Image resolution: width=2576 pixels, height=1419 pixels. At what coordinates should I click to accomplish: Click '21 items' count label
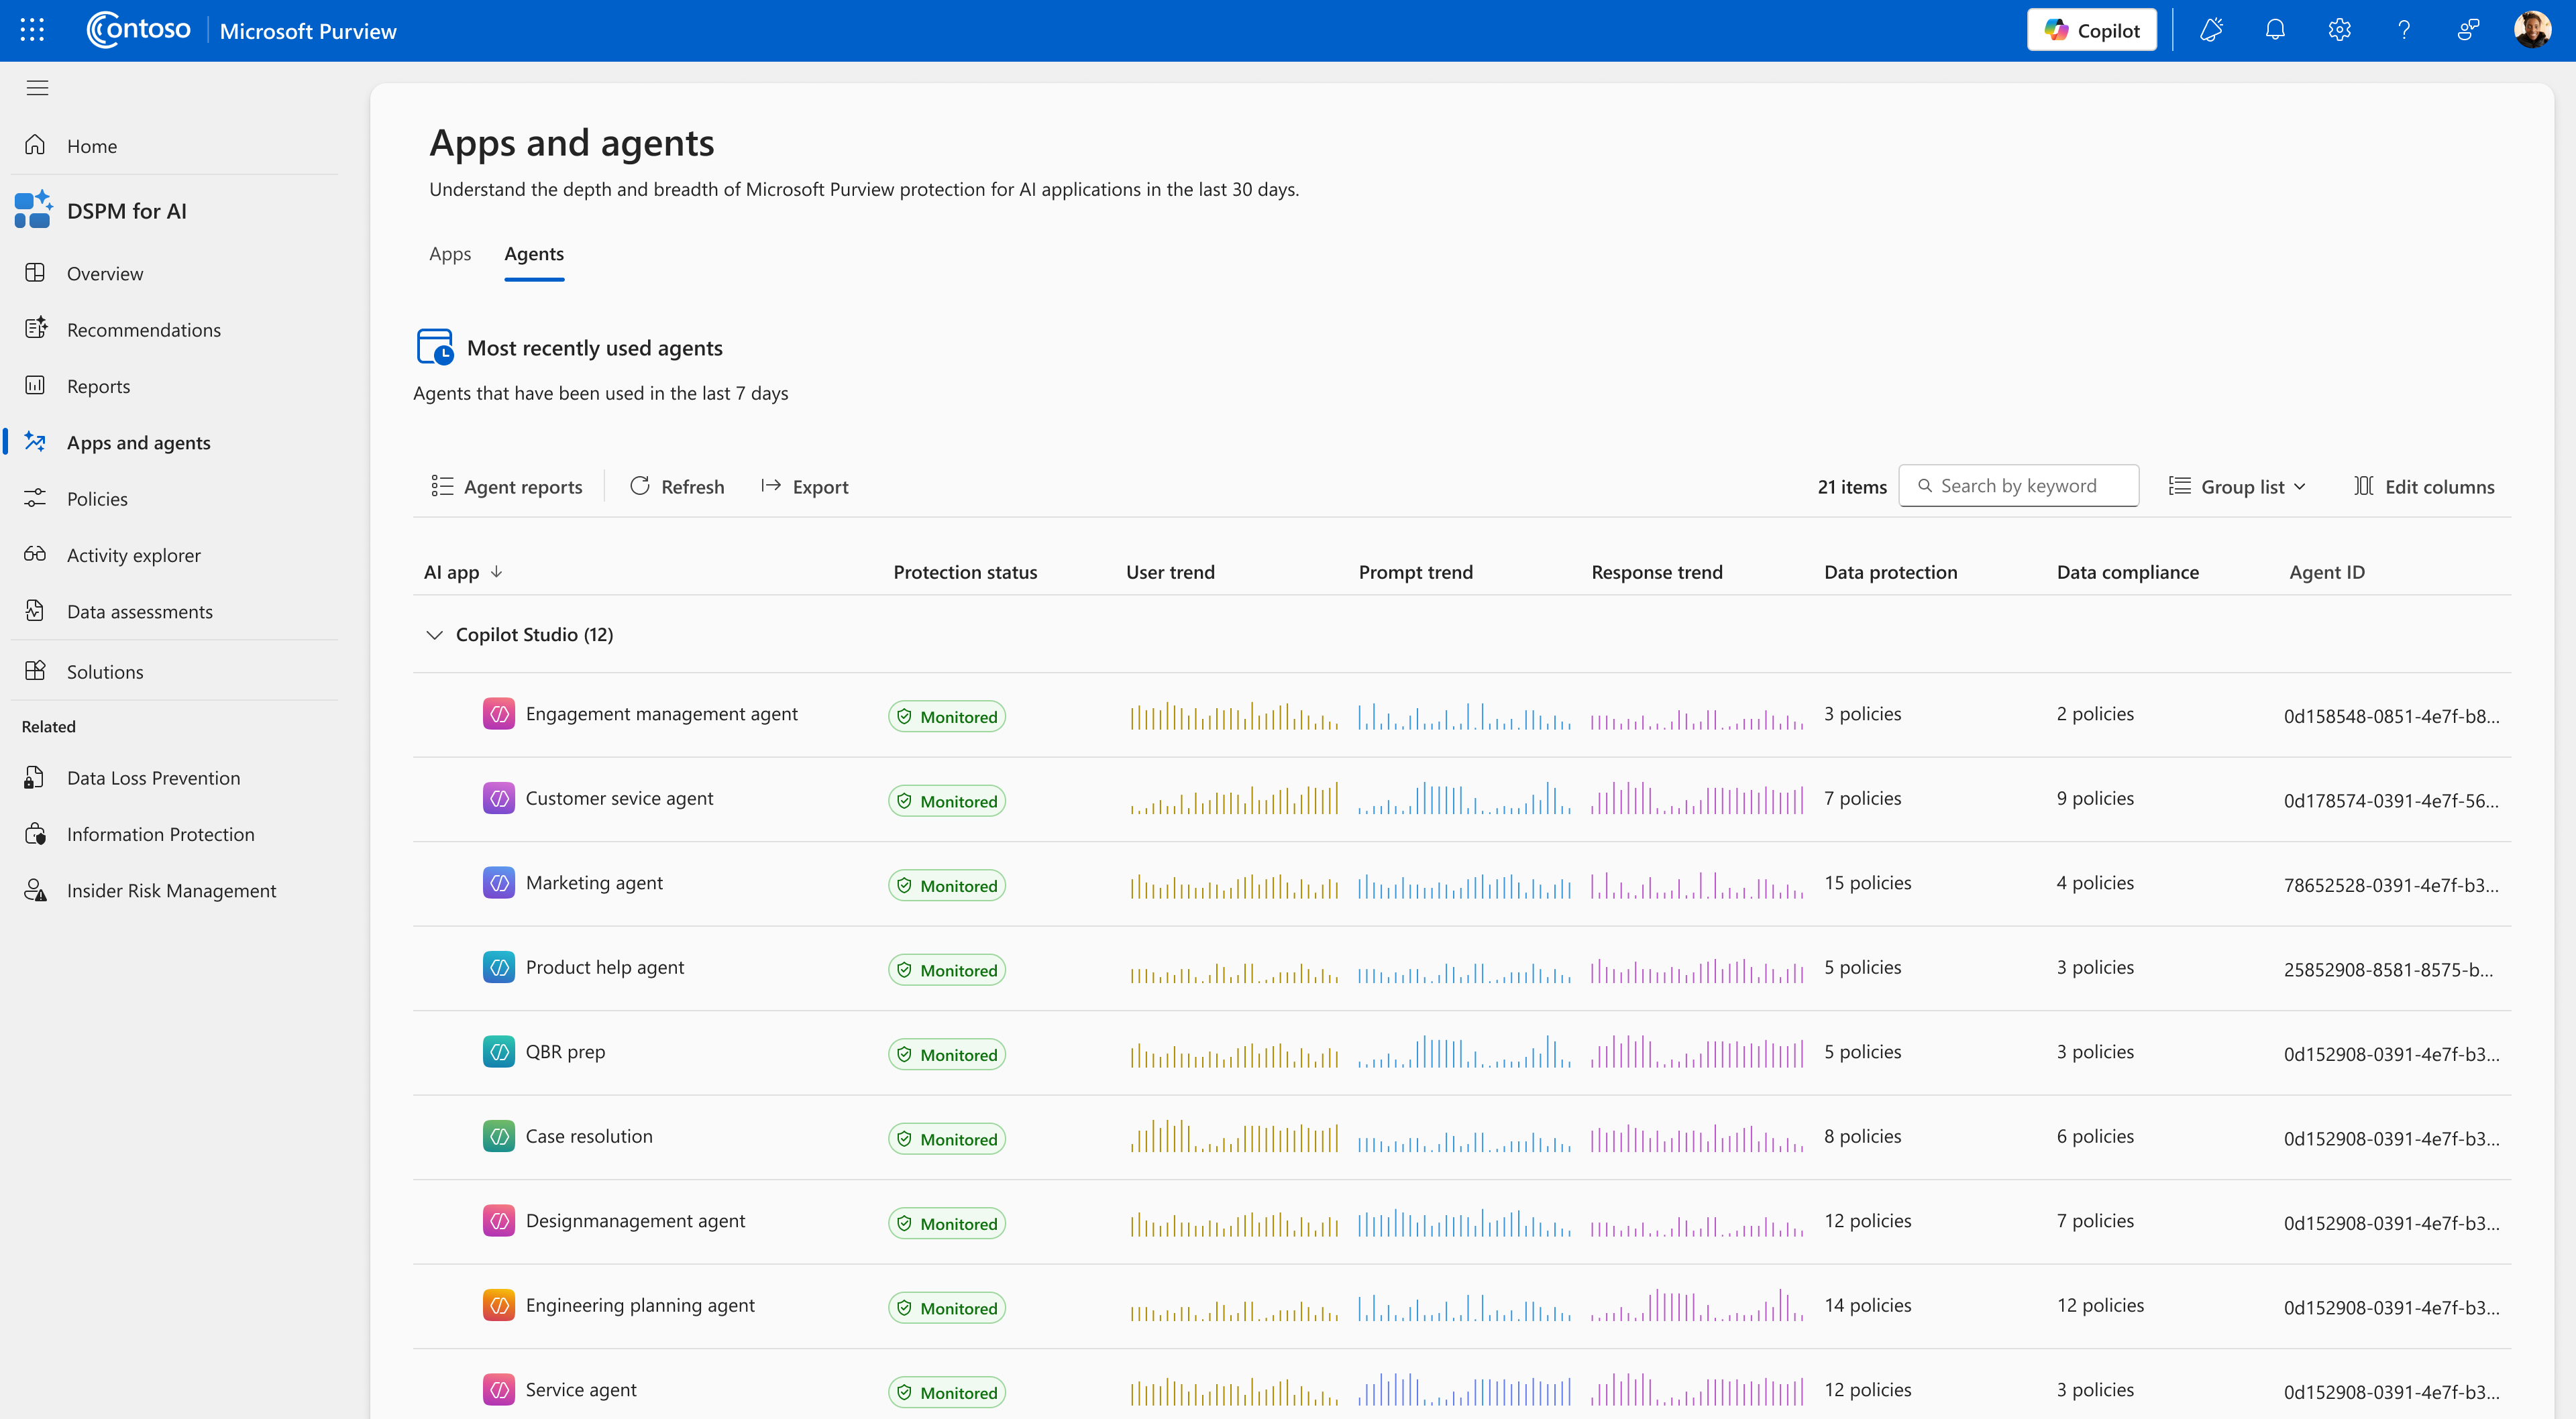1852,486
